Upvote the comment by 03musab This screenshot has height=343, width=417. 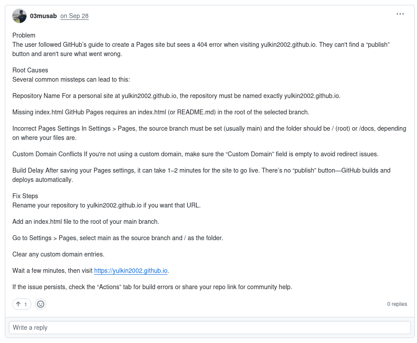click(x=19, y=304)
